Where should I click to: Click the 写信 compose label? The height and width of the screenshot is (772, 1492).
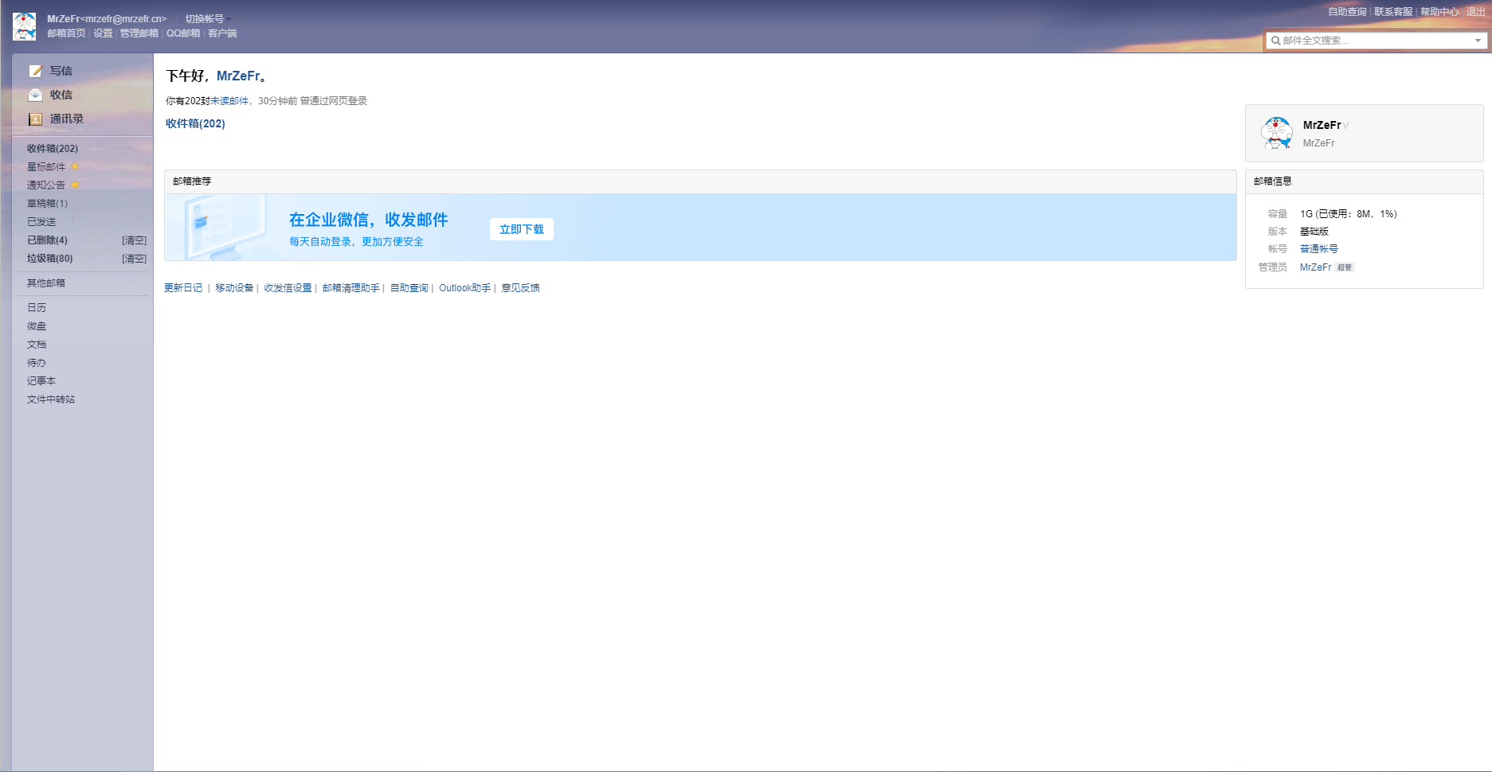61,71
